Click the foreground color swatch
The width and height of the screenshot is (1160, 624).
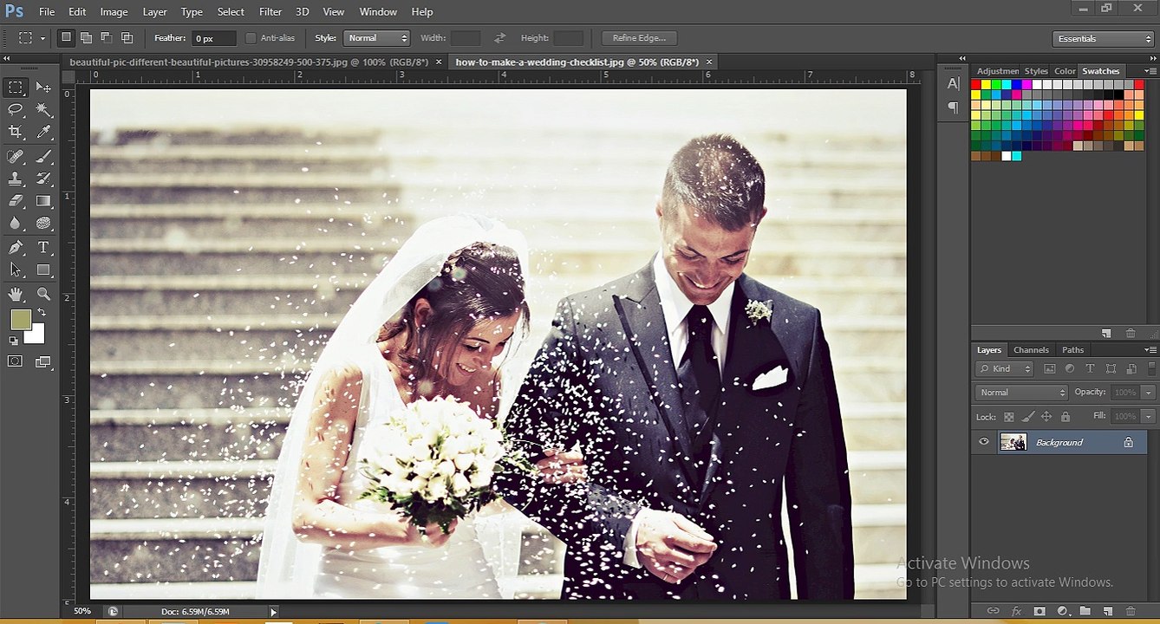coord(21,320)
